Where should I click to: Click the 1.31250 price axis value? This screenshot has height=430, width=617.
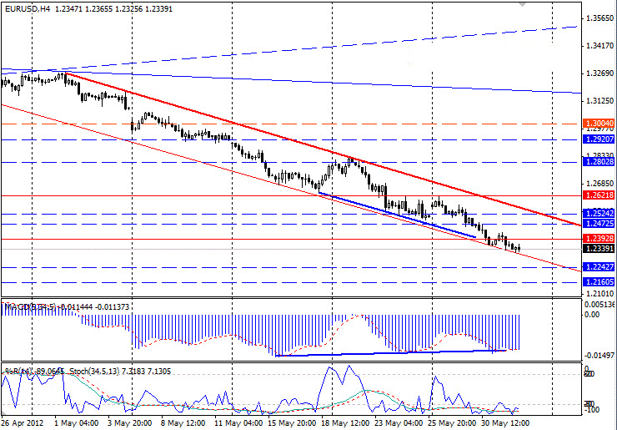599,101
